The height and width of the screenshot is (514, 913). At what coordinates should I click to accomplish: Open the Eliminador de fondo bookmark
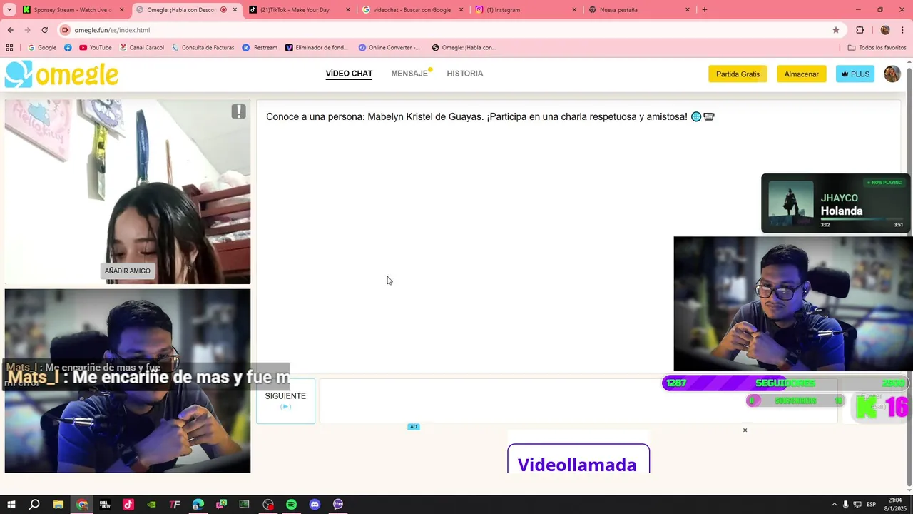[x=317, y=48]
